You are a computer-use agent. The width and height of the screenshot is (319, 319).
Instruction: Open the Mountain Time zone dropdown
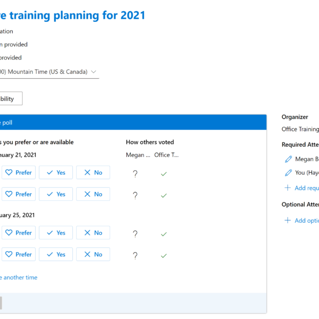[x=48, y=72]
